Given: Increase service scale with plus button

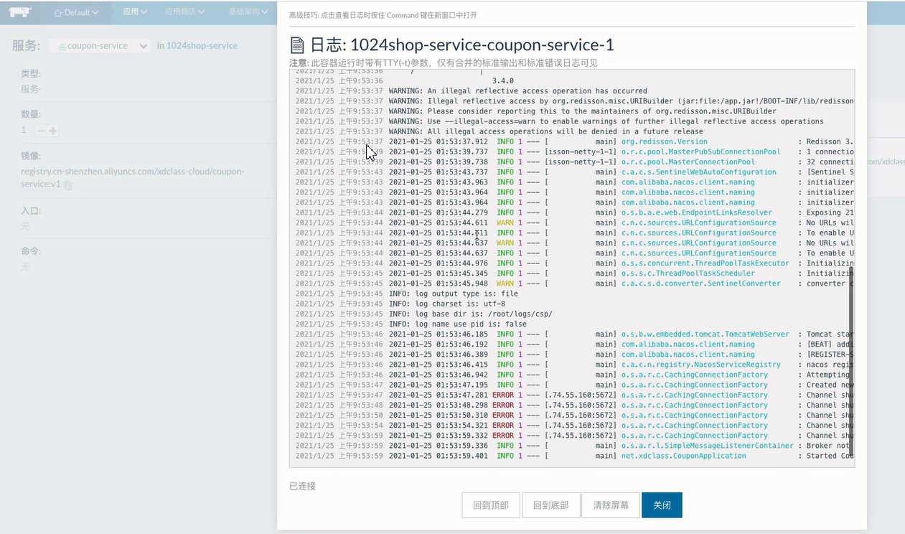Looking at the screenshot, I should (x=52, y=131).
